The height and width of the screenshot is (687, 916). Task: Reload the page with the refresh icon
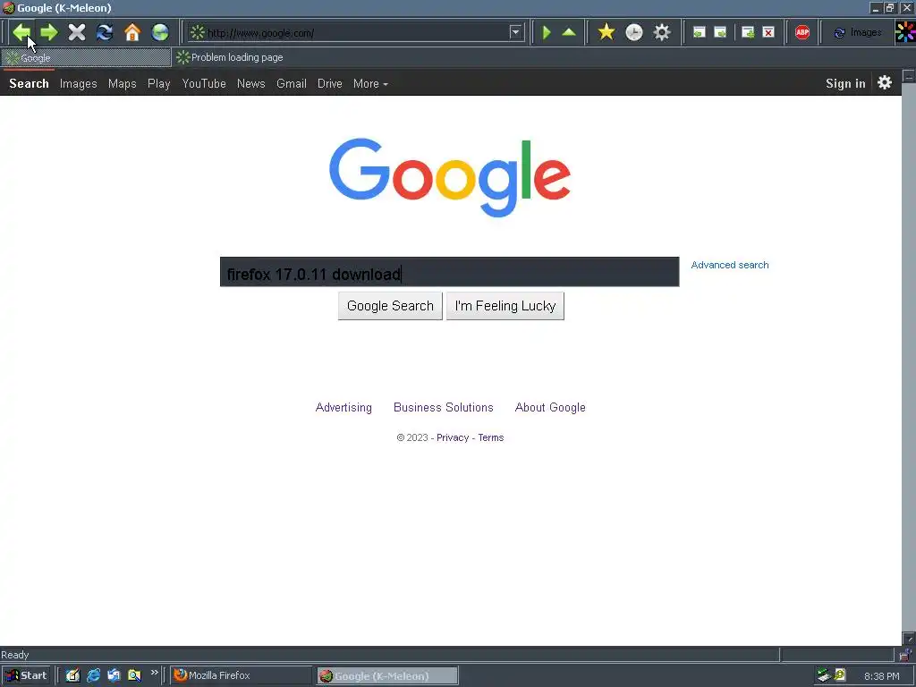[x=105, y=32]
